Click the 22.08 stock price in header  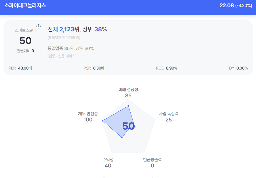click(x=227, y=6)
